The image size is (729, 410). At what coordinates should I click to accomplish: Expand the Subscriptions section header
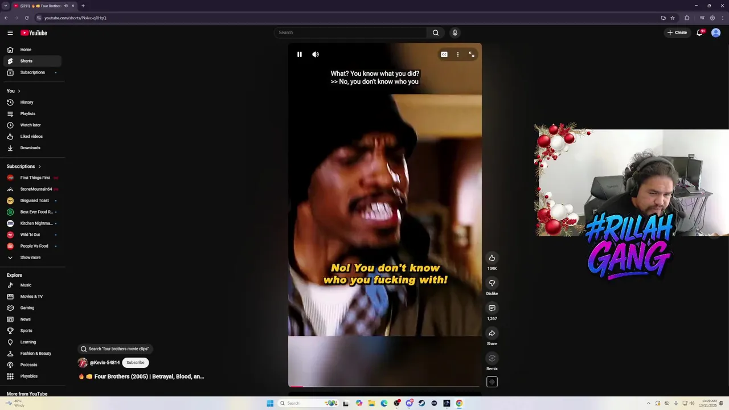24,166
